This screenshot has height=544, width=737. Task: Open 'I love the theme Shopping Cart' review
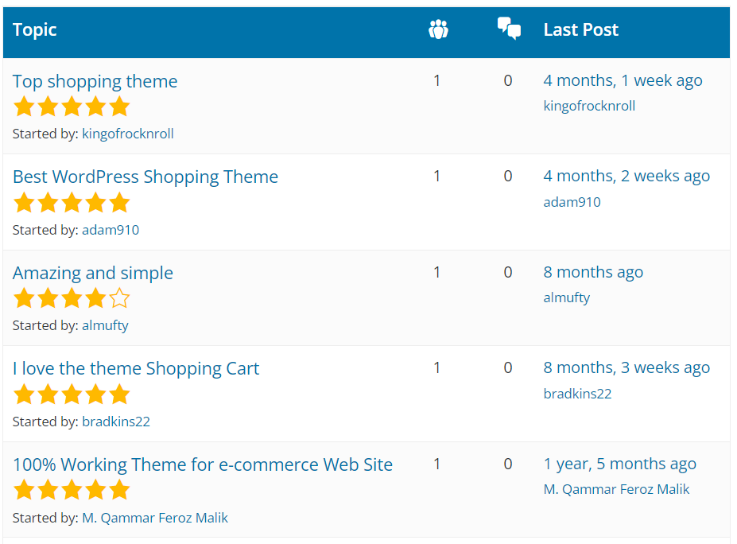[x=136, y=368]
